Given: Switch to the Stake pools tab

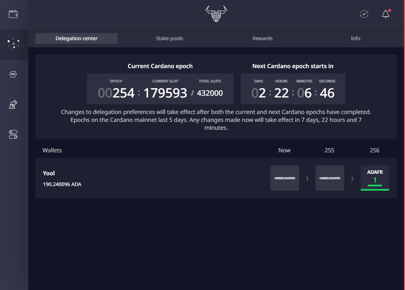Looking at the screenshot, I should [170, 38].
